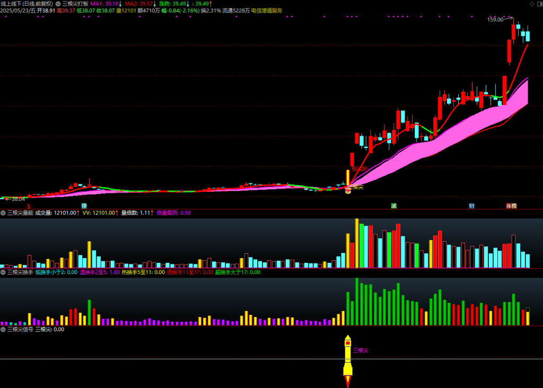Click the 线上线下 (日线.前复权) stock title

[27, 3]
